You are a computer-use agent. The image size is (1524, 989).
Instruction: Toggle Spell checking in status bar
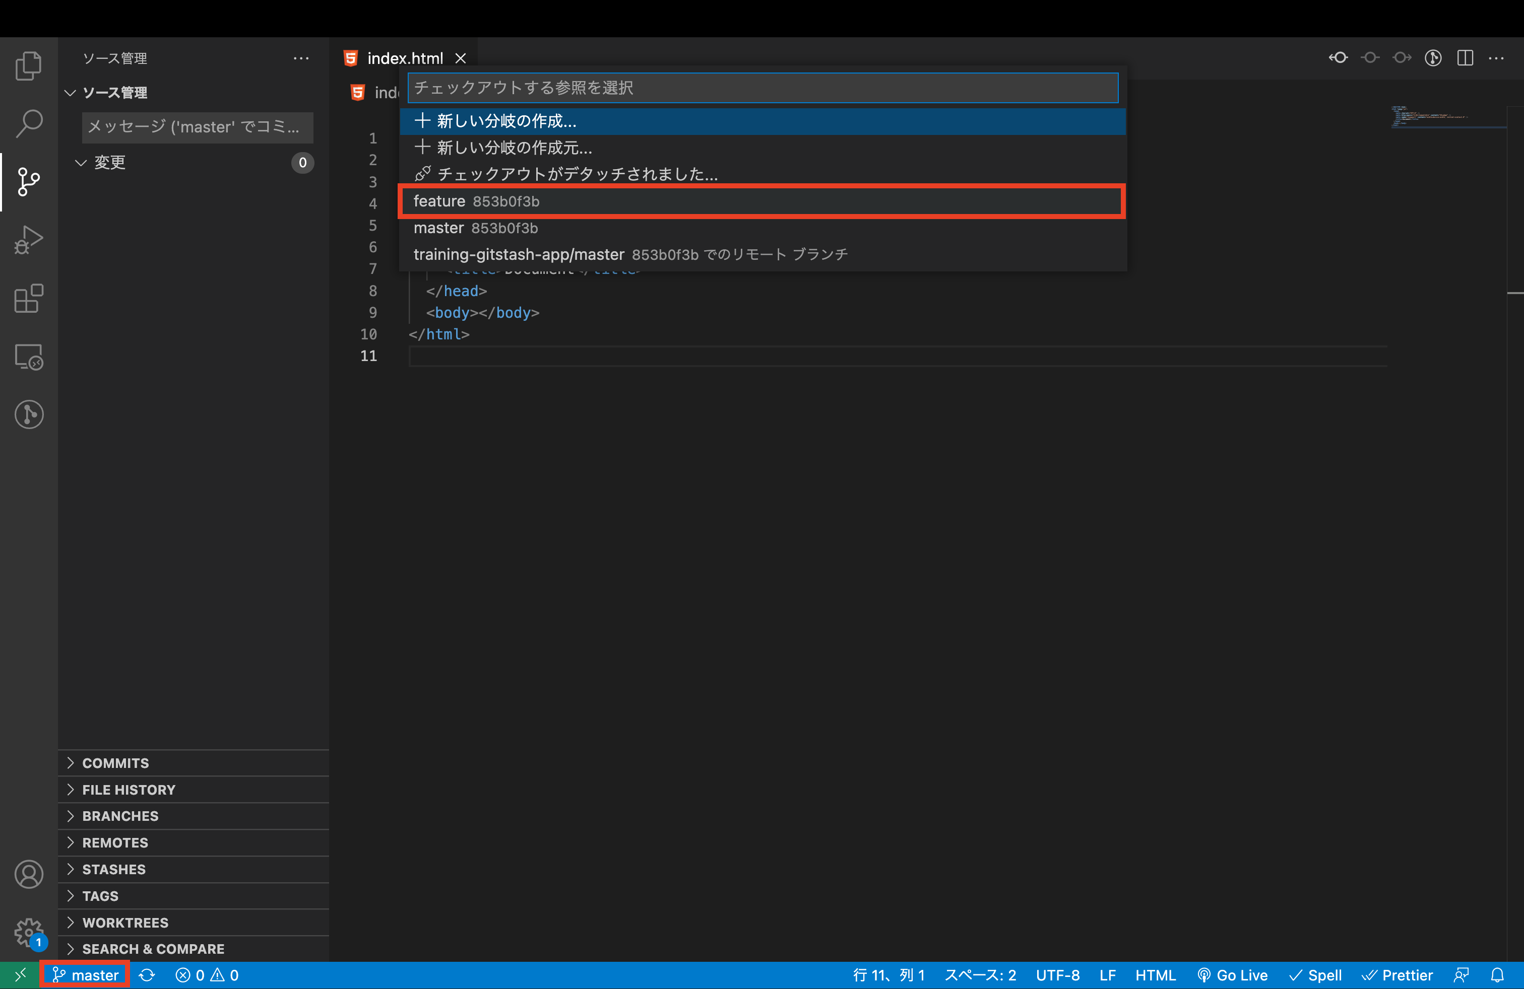[1316, 975]
